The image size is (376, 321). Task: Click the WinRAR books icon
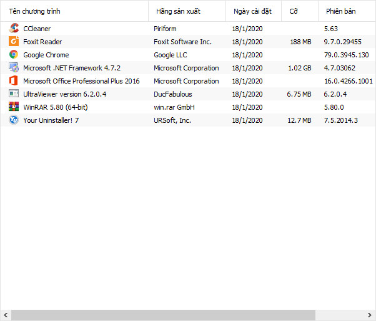pos(14,107)
